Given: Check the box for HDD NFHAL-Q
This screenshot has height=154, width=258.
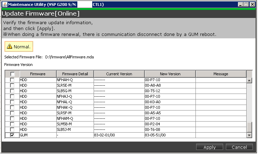Looking at the screenshot, I should [12, 102].
